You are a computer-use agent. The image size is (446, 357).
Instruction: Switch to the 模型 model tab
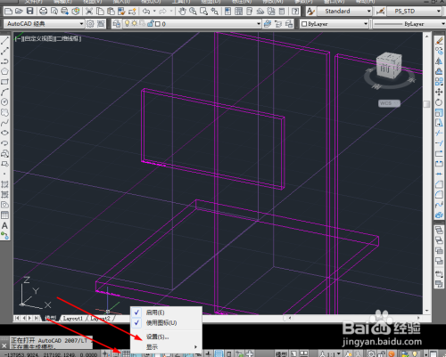click(50, 318)
